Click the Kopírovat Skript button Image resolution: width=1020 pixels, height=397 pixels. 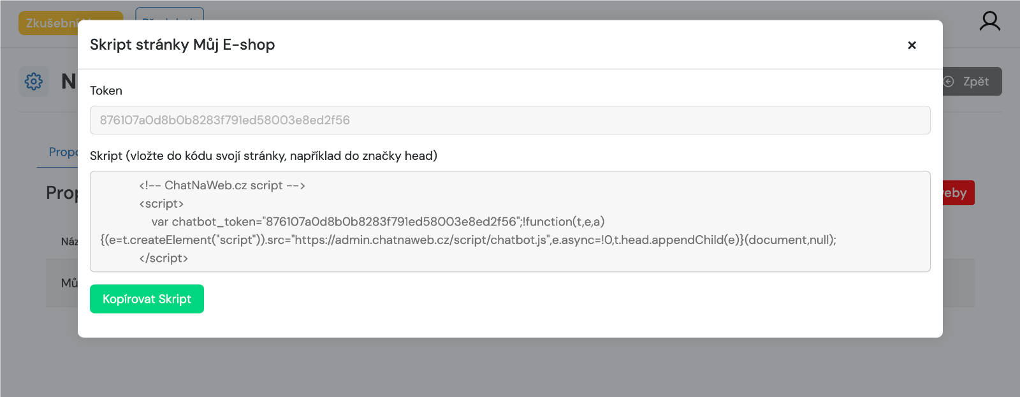(147, 299)
